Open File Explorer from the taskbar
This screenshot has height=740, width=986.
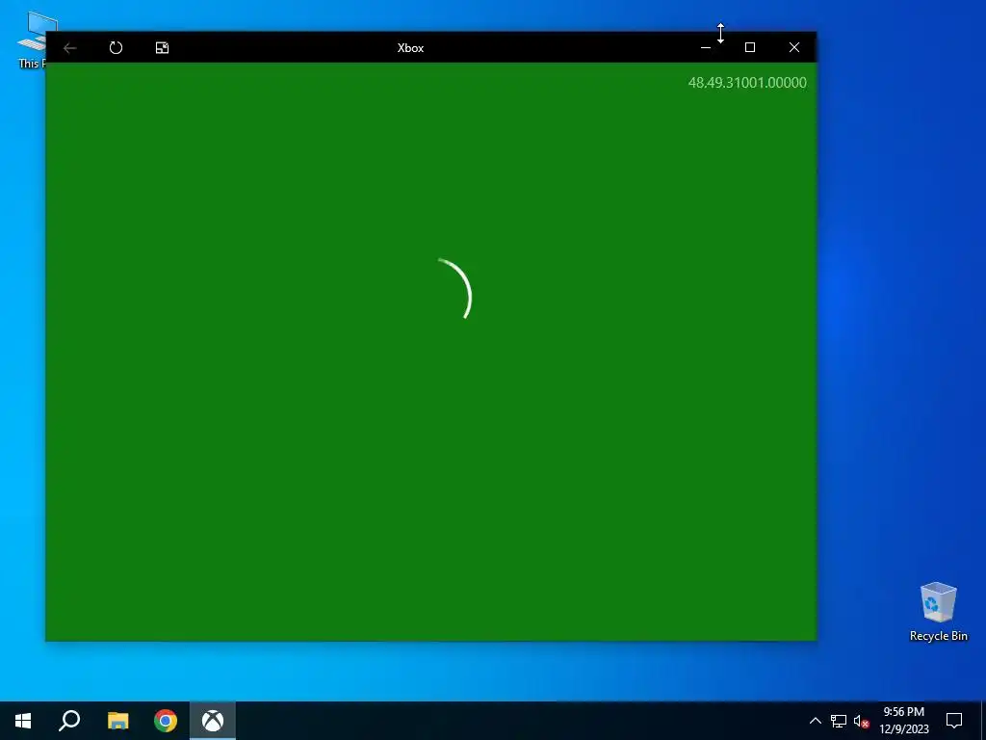(117, 721)
